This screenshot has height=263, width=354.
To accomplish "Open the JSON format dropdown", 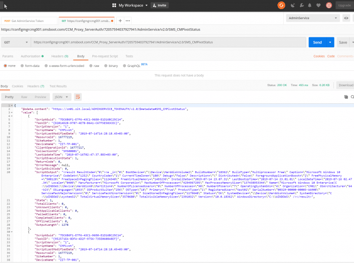I will (x=62, y=97).
